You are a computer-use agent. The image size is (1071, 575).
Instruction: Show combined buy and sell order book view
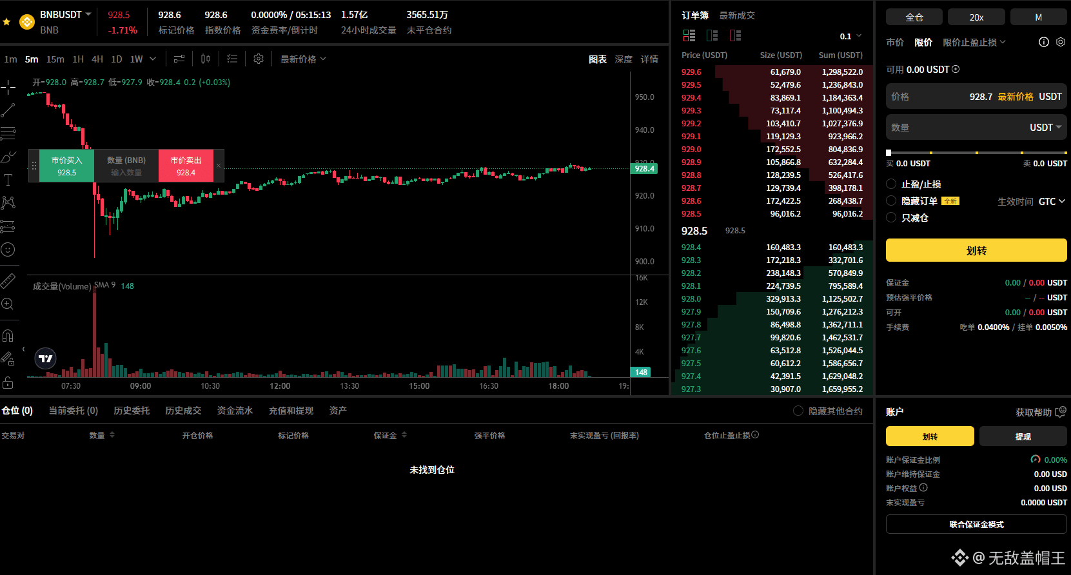[x=689, y=35]
